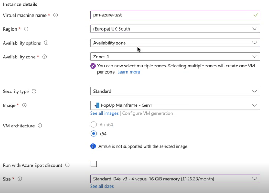Open info tooltip next to Size
The image size is (269, 193).
(x=20, y=179)
